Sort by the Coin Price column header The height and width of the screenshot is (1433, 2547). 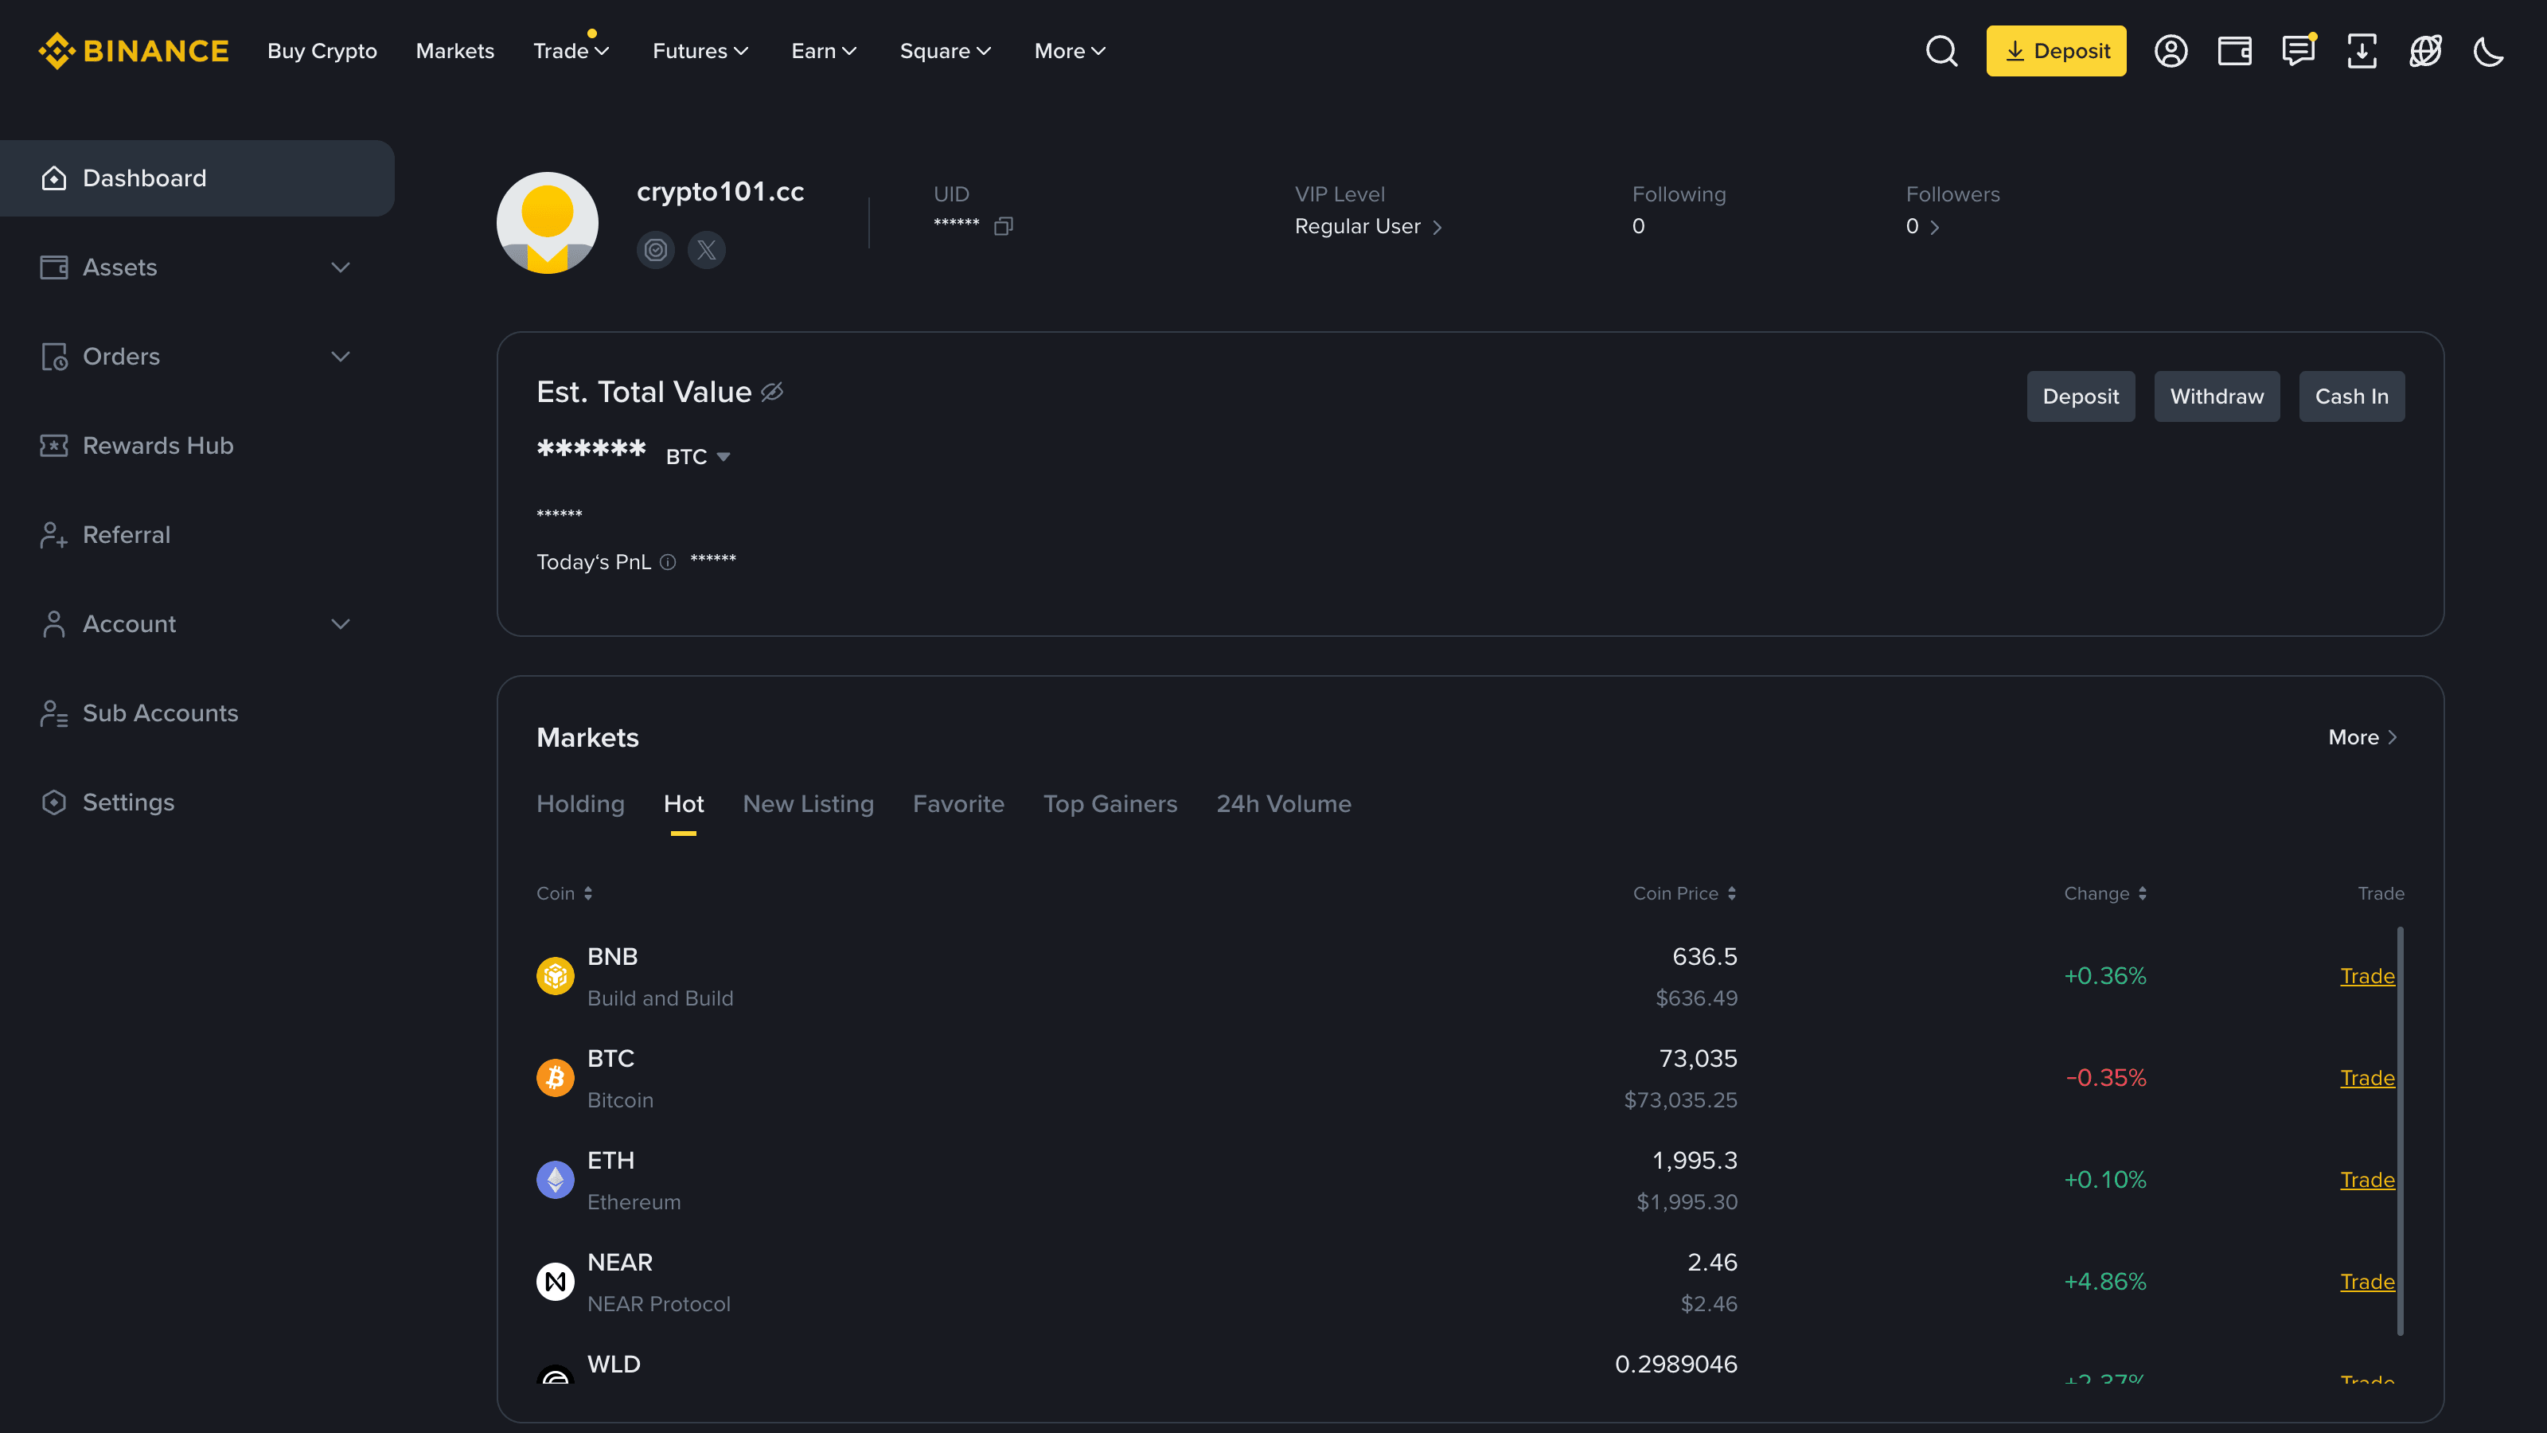point(1684,893)
